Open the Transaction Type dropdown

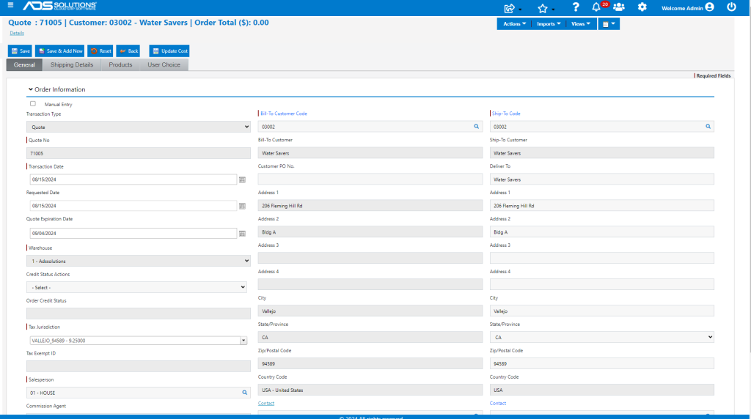click(139, 127)
